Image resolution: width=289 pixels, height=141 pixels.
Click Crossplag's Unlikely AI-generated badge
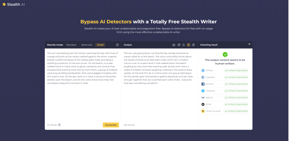tap(236, 91)
